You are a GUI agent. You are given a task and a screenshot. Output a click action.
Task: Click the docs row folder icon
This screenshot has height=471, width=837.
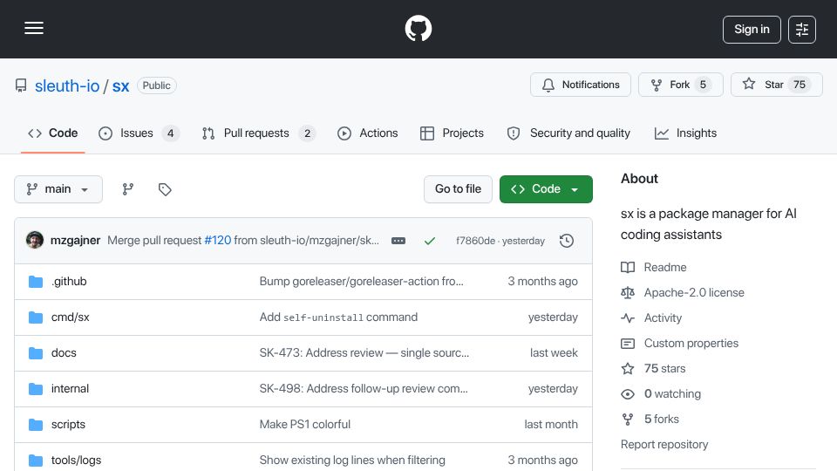pos(36,353)
